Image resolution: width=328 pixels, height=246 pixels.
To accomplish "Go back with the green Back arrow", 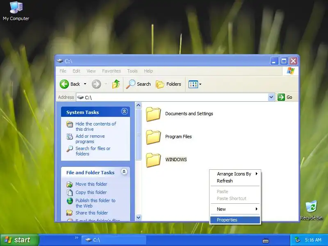I will point(64,84).
